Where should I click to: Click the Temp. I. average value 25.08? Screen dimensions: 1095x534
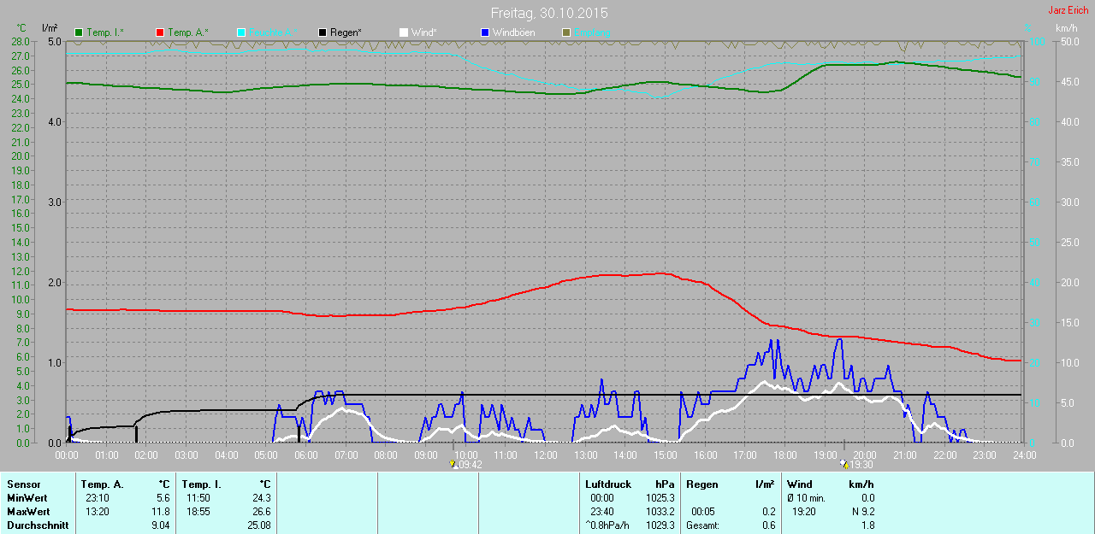click(x=257, y=525)
